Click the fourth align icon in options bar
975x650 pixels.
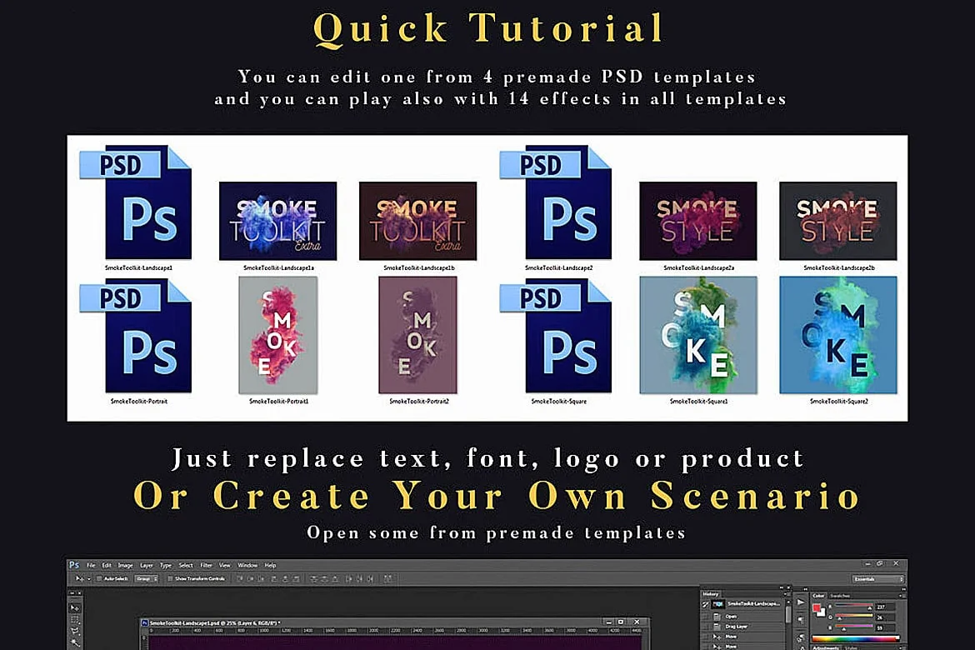273,578
